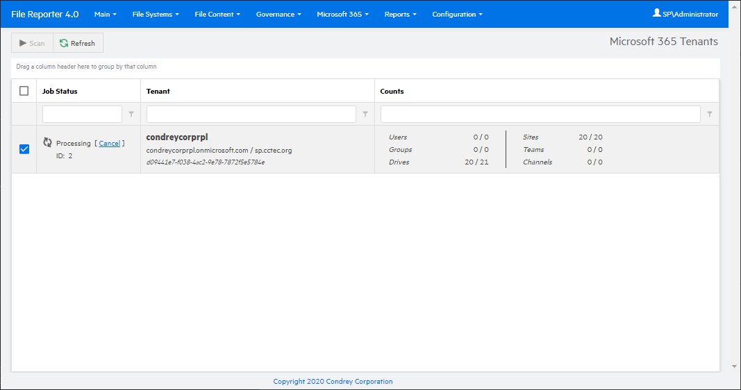Open the Main dropdown menu
The height and width of the screenshot is (390, 741).
coord(105,14)
